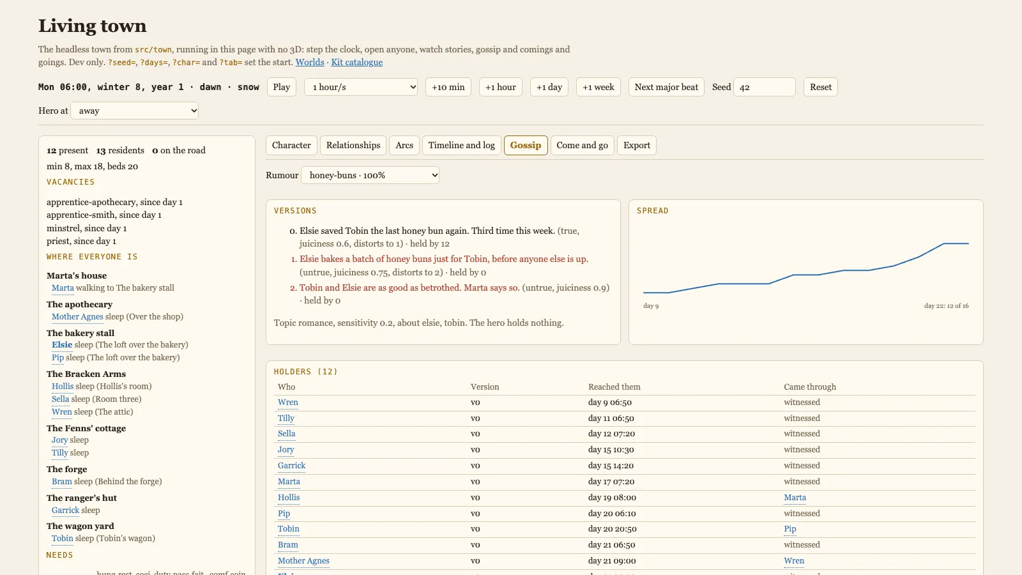The height and width of the screenshot is (575, 1022).
Task: Open Wren in the holders table
Action: click(x=288, y=402)
